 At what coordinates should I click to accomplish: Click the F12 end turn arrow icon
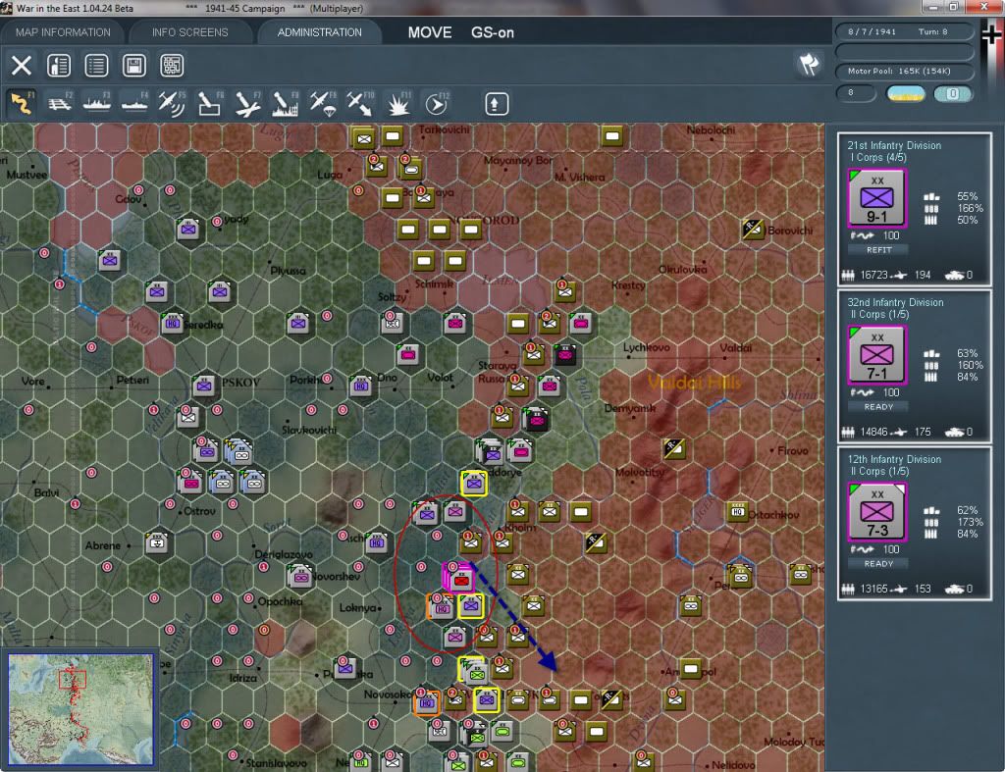click(x=436, y=103)
